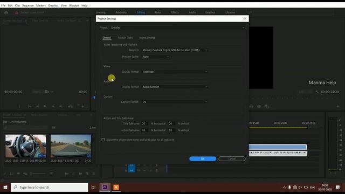Image resolution: width=345 pixels, height=194 pixels.
Task: Open the Clip menu
Action: tap(17, 5)
